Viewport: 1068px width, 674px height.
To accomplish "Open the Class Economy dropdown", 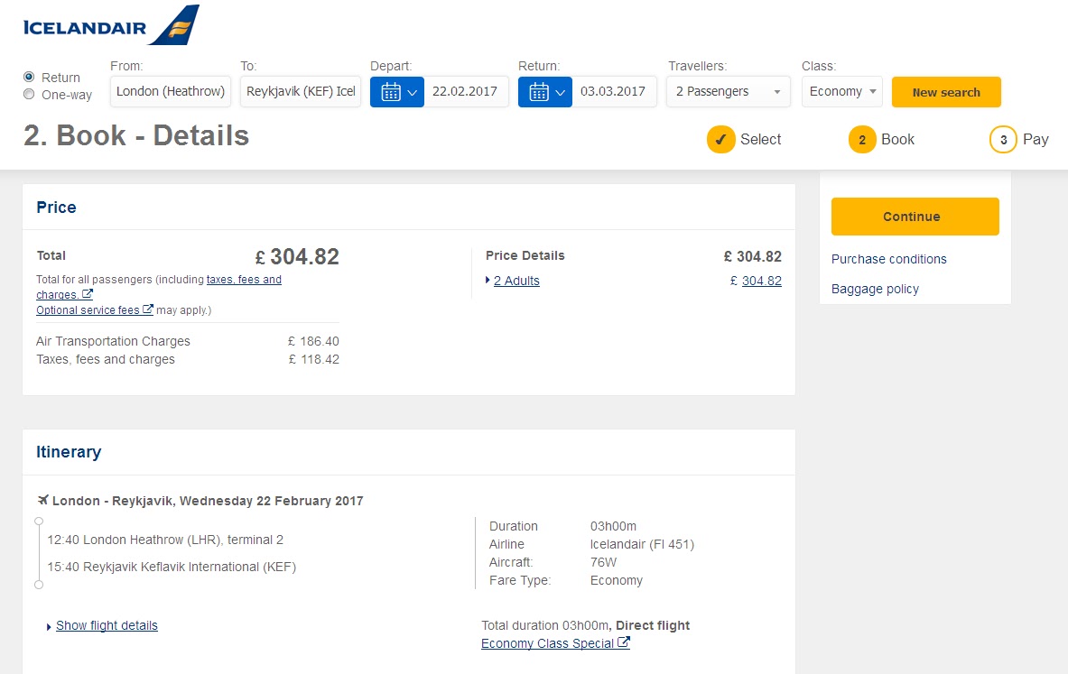I will click(842, 92).
